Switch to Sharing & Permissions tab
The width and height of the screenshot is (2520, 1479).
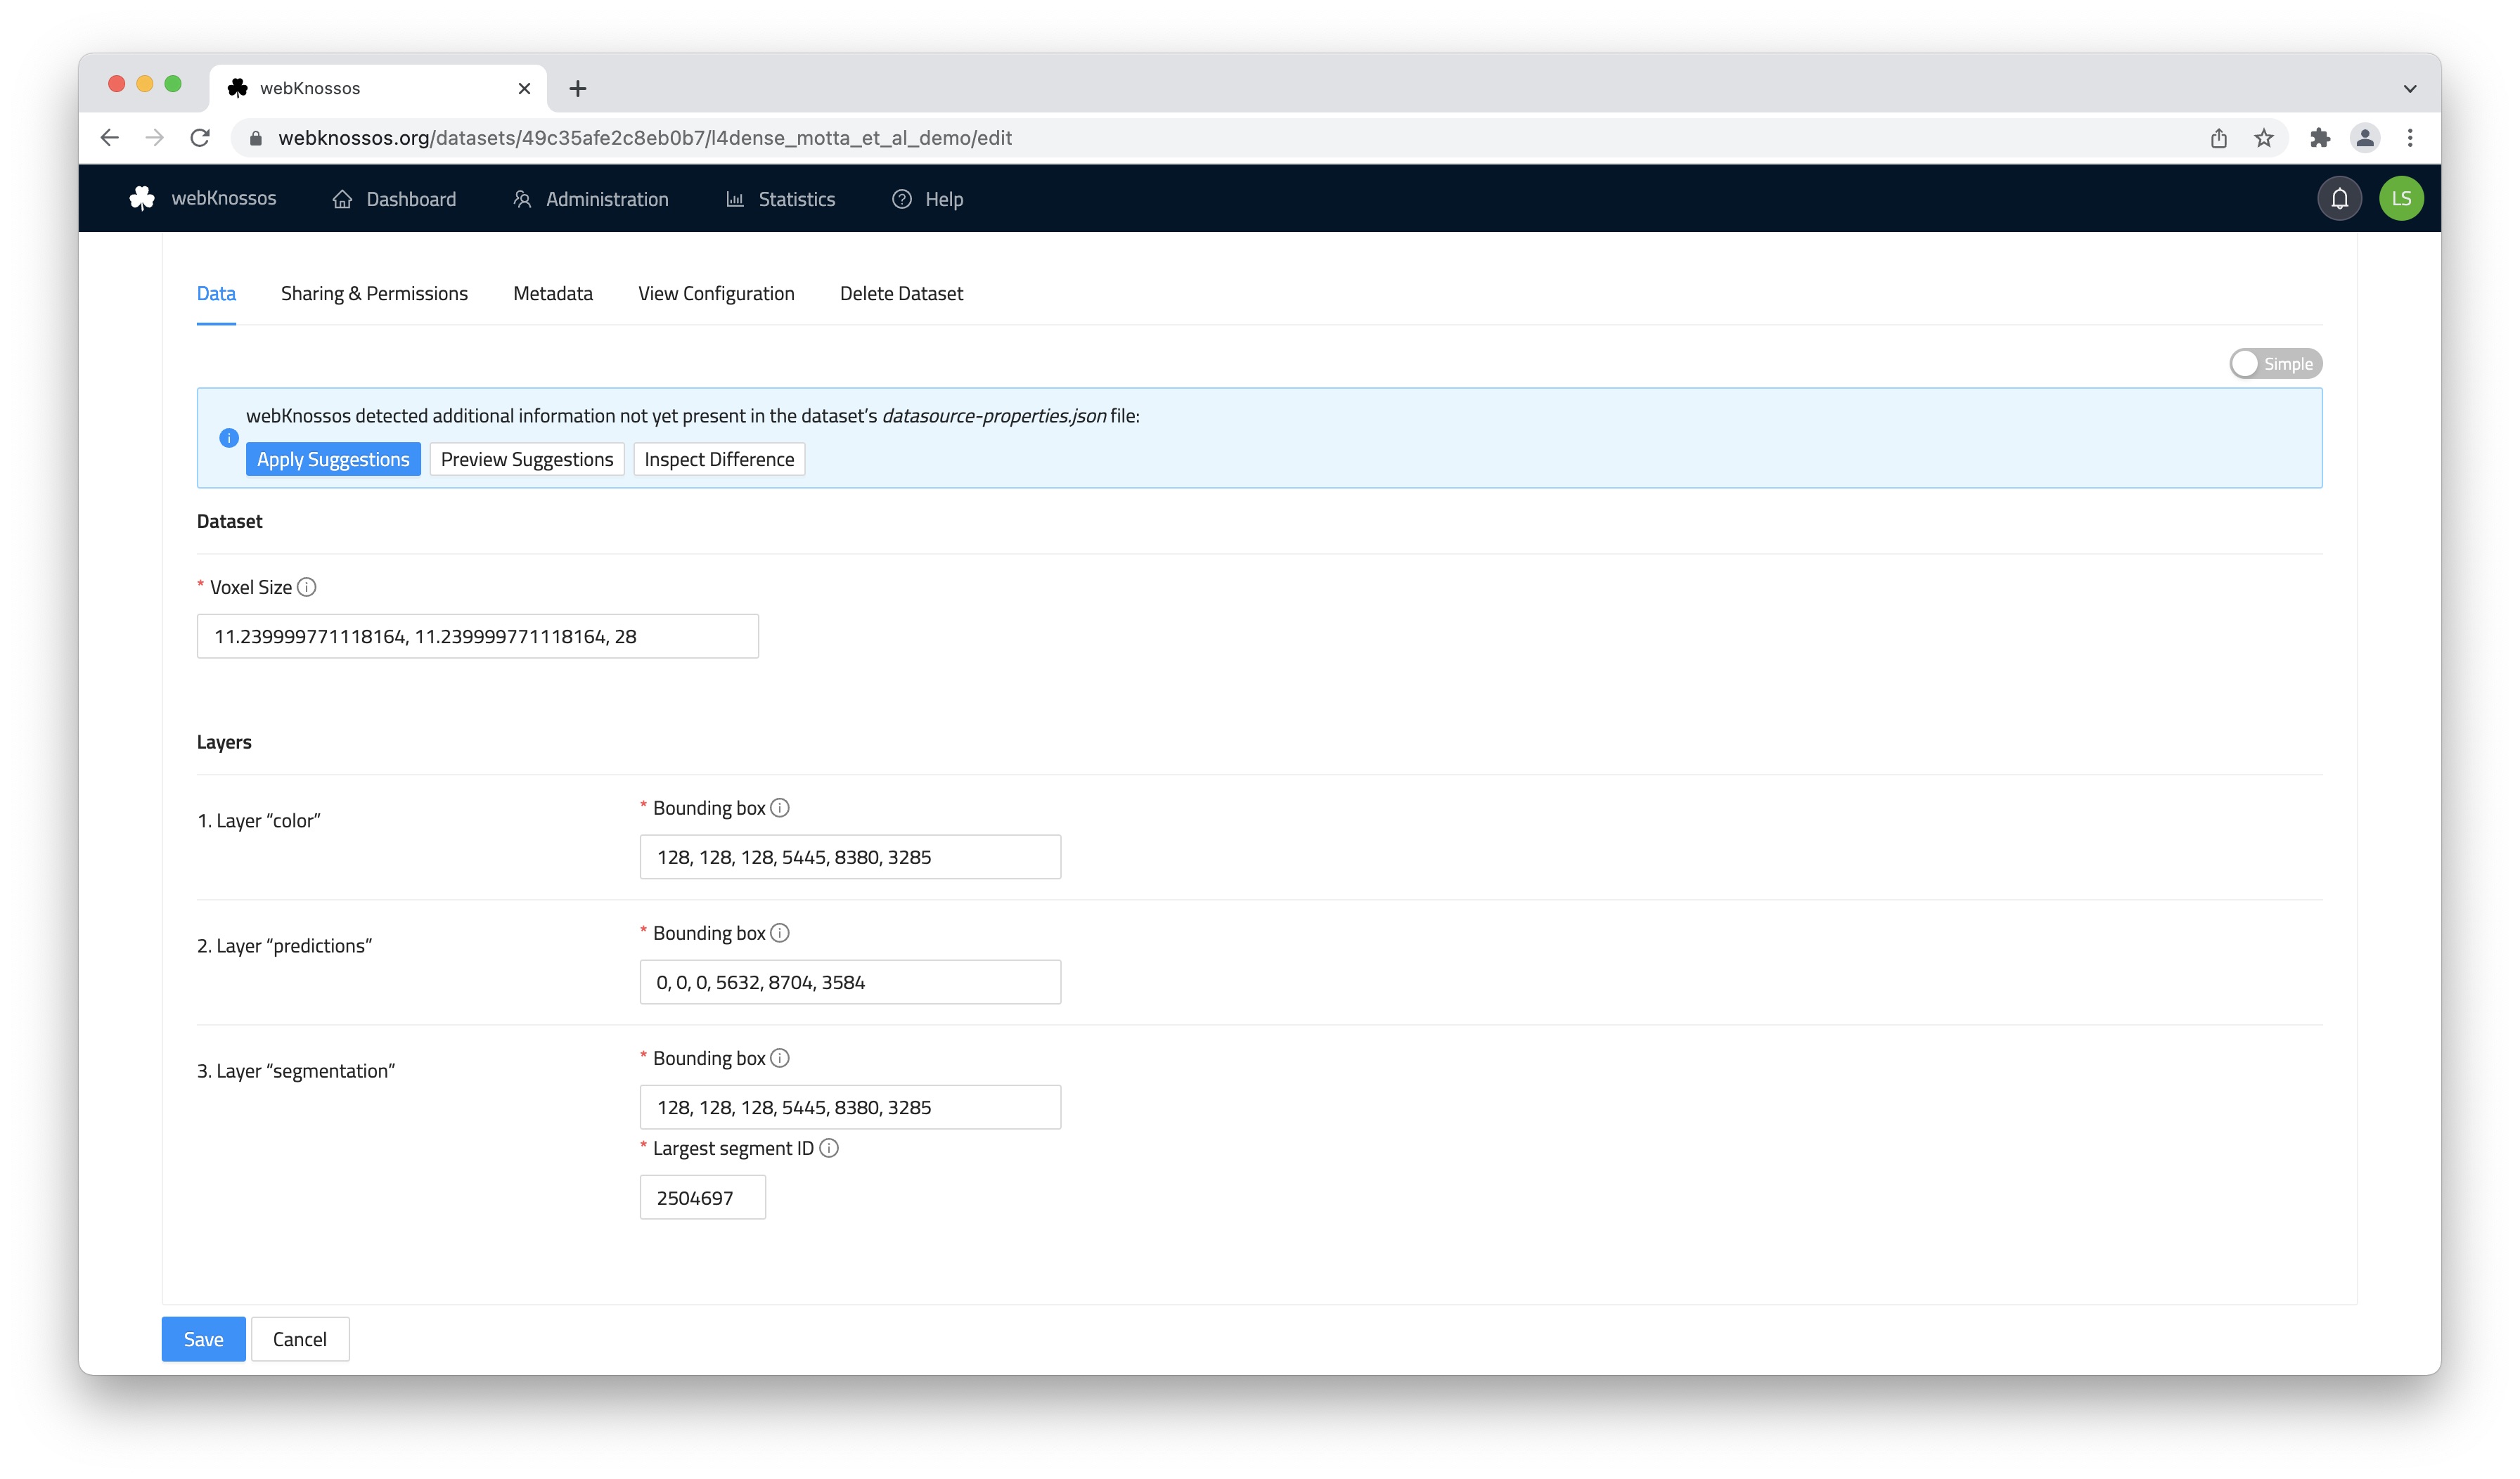374,293
